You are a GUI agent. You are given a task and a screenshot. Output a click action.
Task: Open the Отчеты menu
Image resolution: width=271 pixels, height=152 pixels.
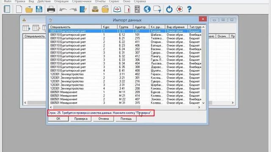(x=100, y=1)
